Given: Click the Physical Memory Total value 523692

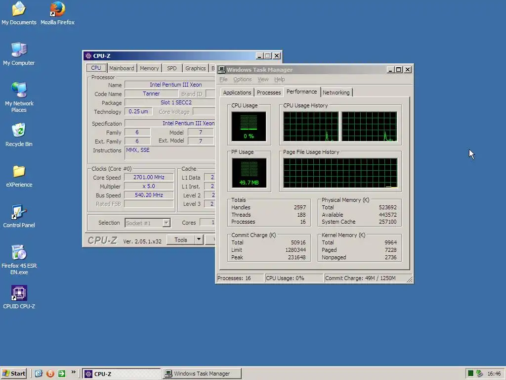Looking at the screenshot, I should pos(387,207).
